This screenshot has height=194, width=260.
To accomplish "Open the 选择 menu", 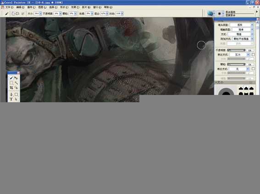I will coord(53,7).
